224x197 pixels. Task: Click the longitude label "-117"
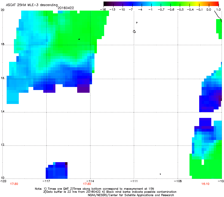point(46,181)
